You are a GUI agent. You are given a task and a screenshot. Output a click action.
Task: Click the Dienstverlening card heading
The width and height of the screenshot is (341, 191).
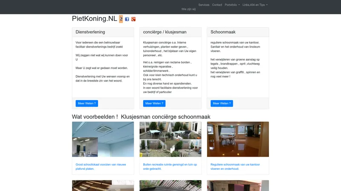tap(90, 32)
